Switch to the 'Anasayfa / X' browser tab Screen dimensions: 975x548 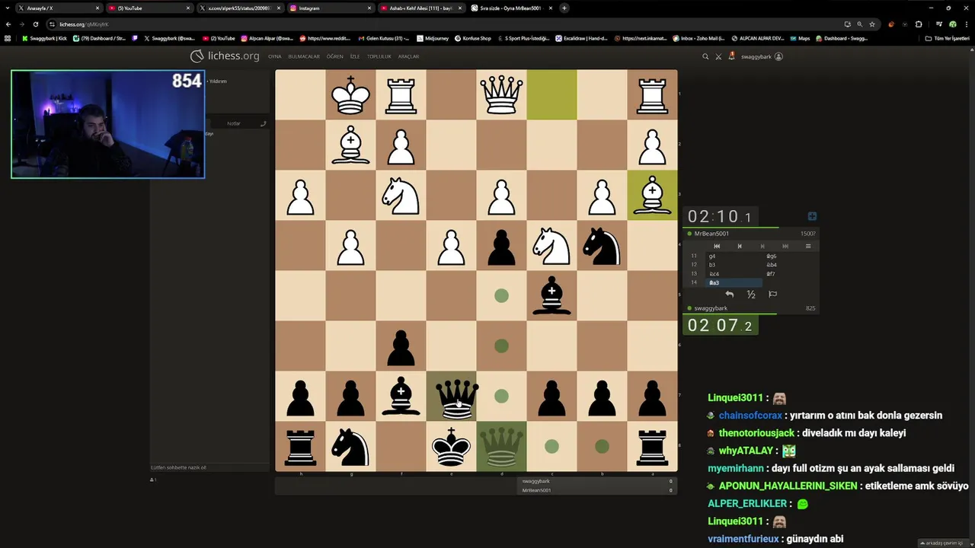tap(59, 8)
